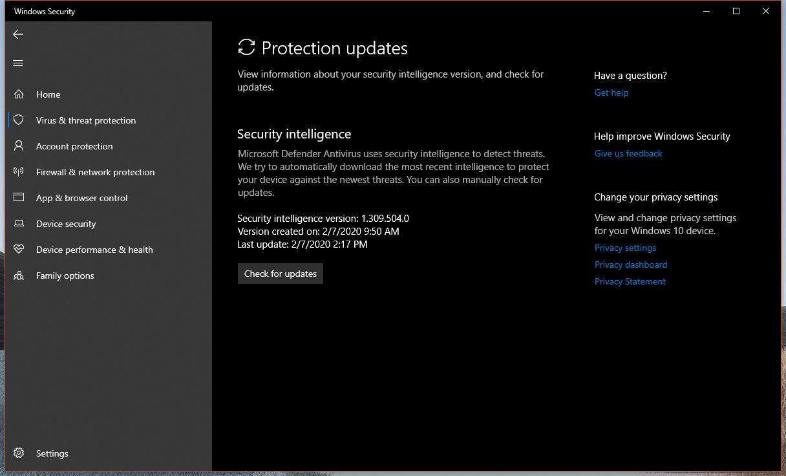Screen dimensions: 786x476
Task: Click the Firewall & network protection antenna icon
Action: pyautogui.click(x=19, y=171)
